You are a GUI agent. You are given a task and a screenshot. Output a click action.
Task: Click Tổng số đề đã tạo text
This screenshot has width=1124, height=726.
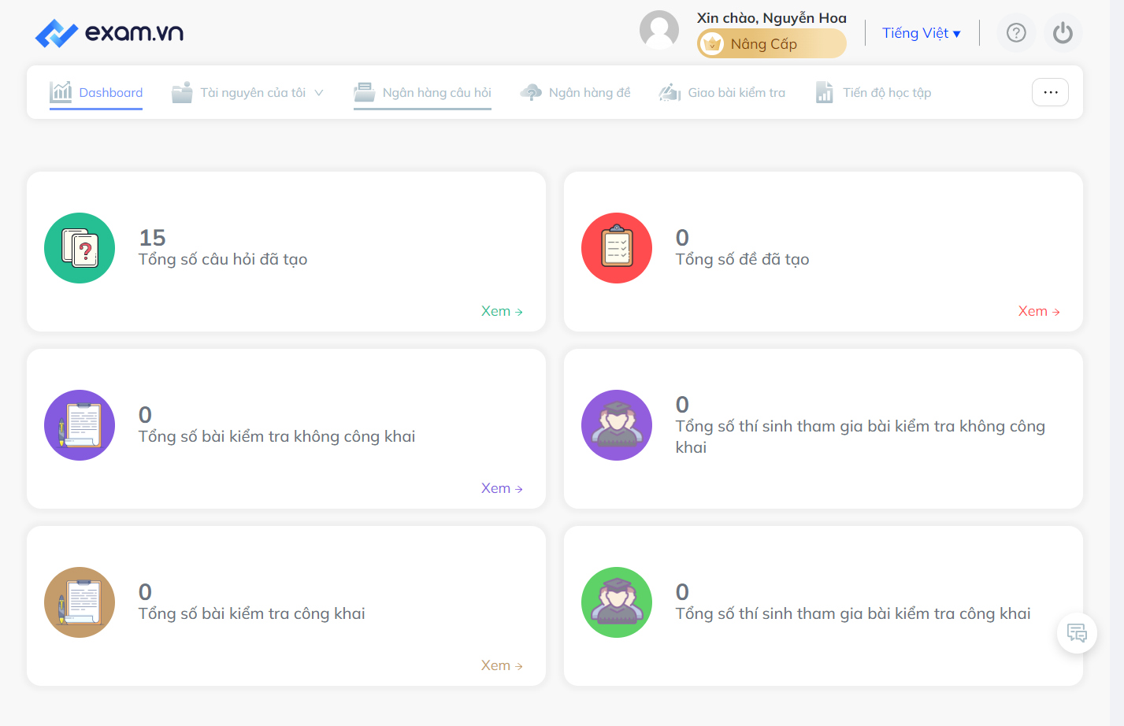tap(742, 259)
